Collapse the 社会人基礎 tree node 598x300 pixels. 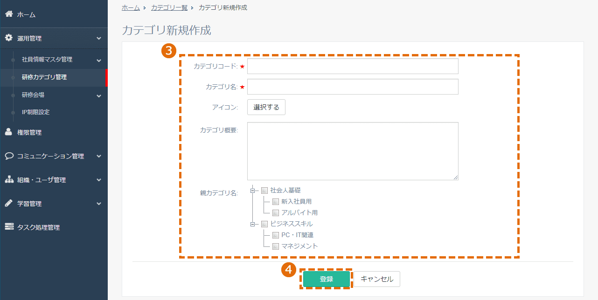[252, 190]
